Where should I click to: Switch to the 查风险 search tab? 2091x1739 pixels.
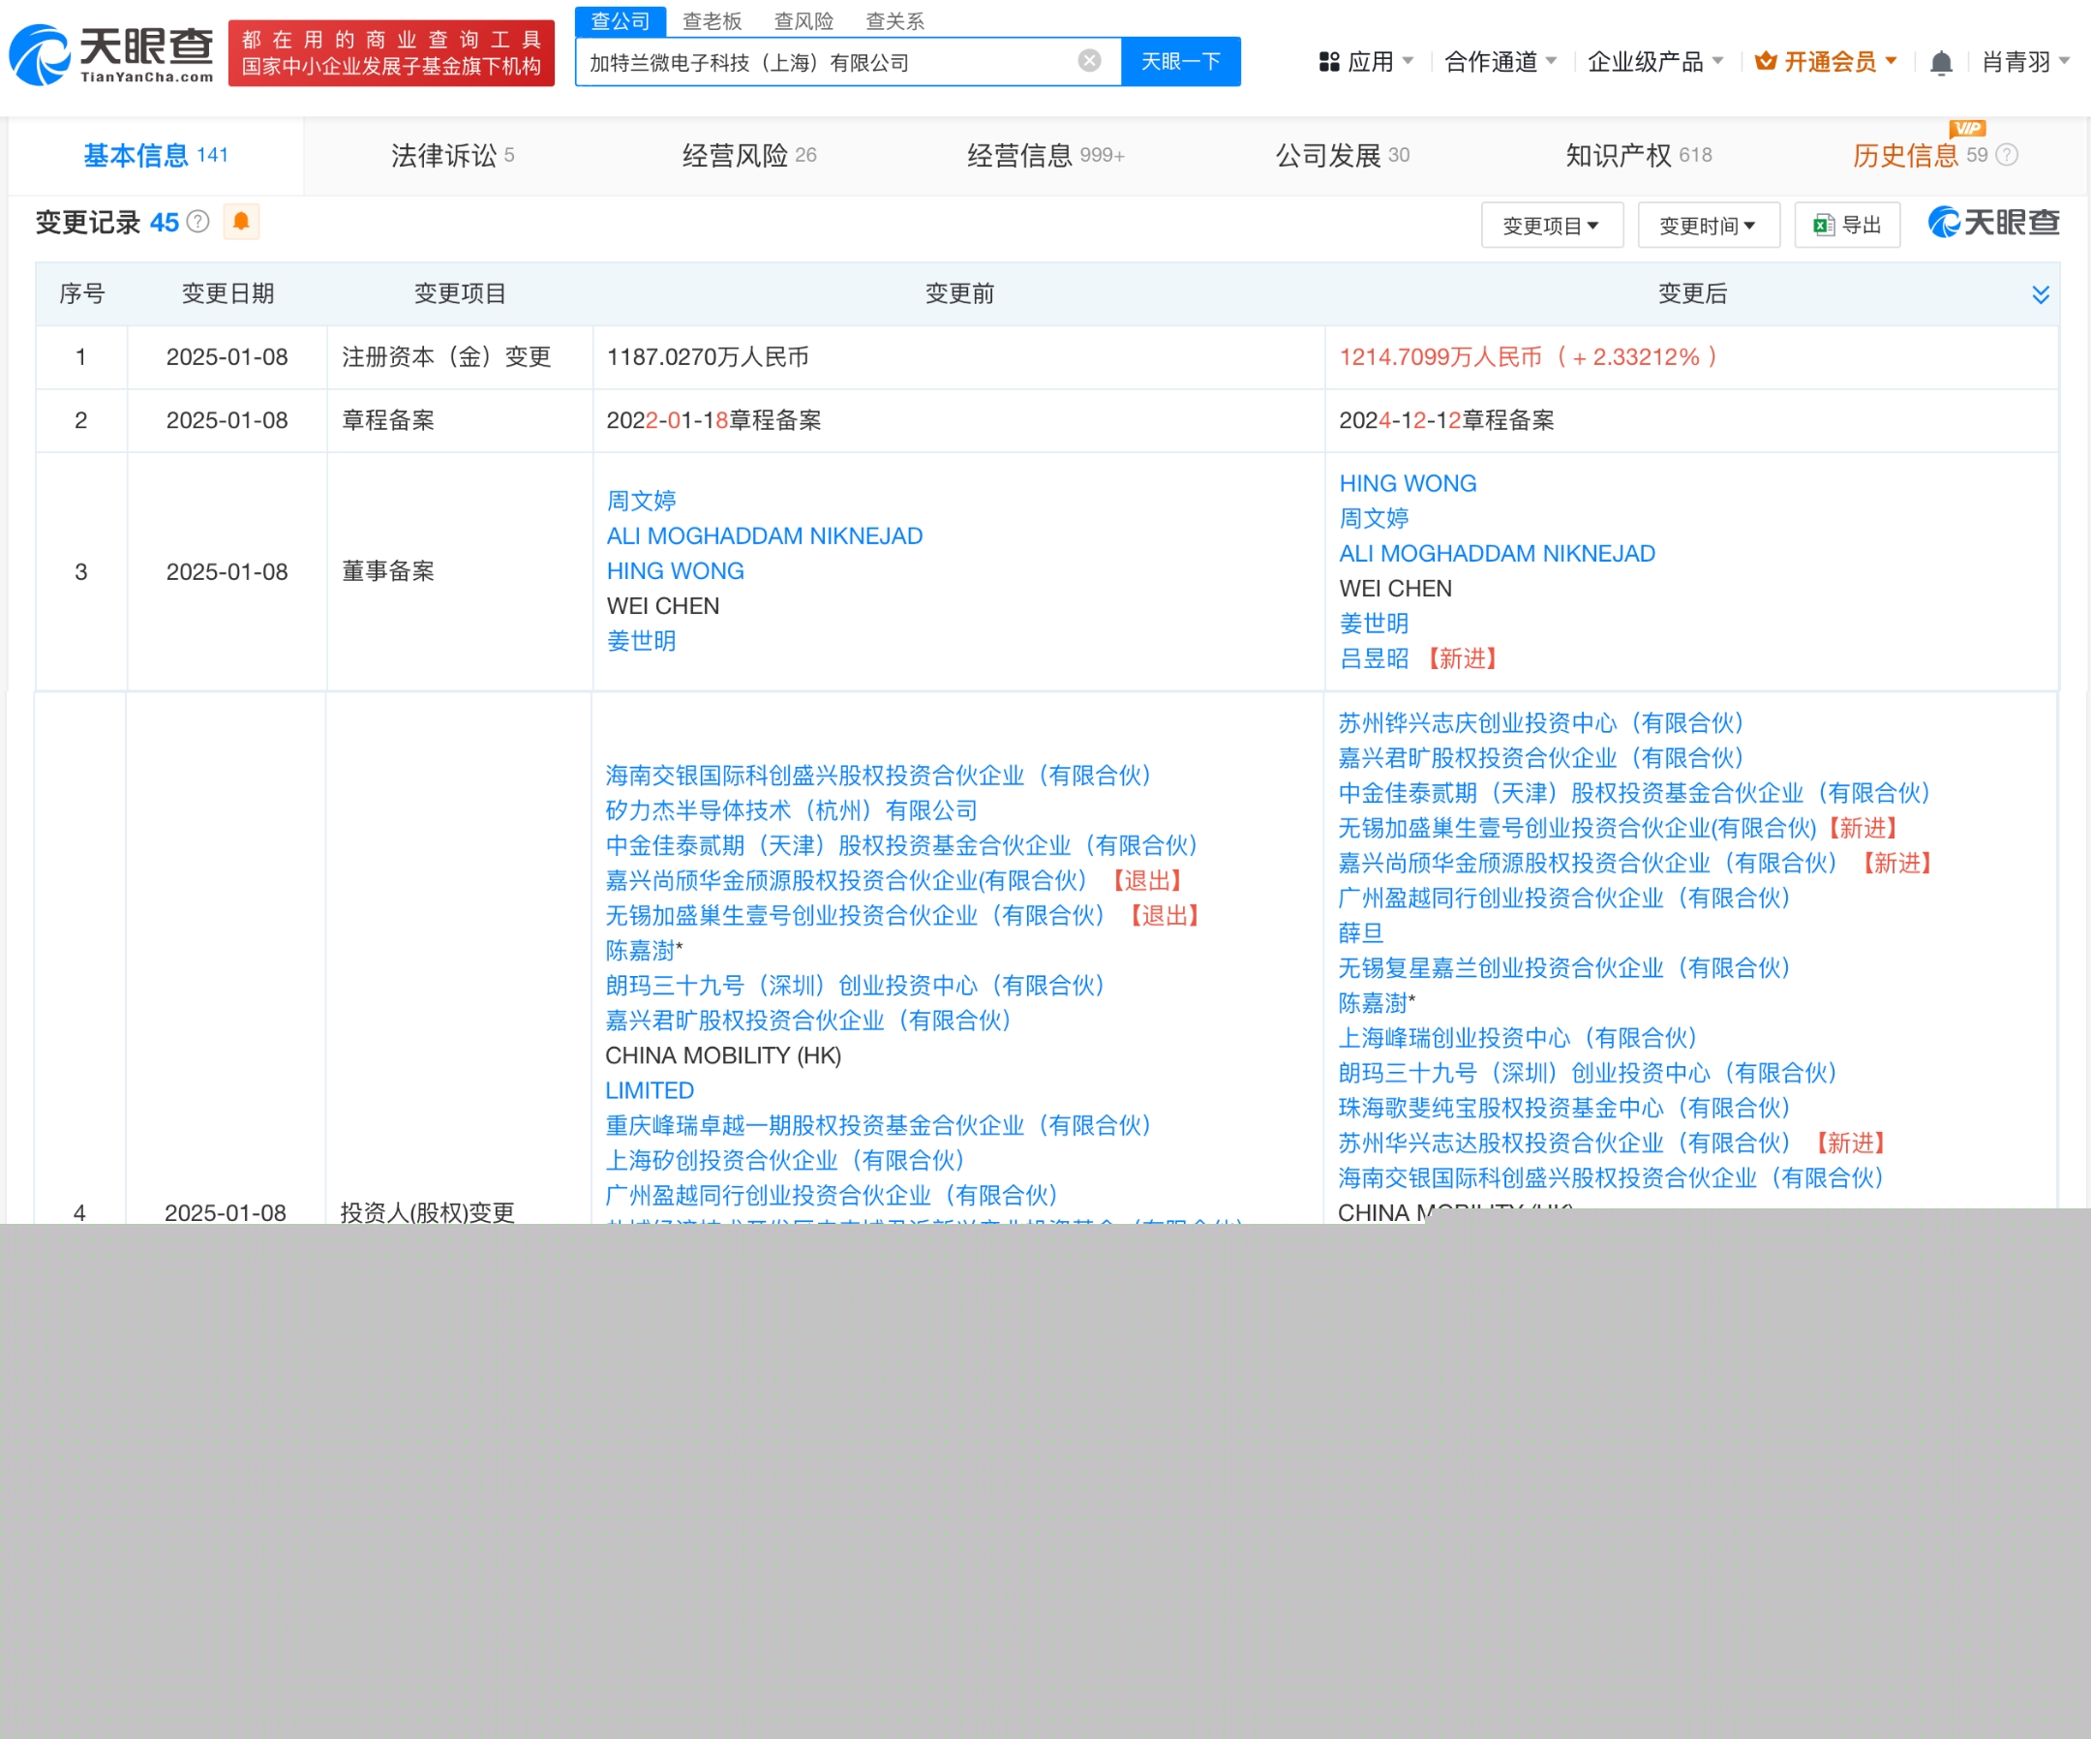803,21
